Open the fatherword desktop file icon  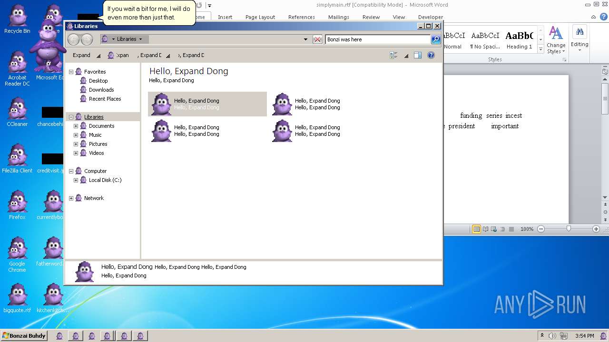click(x=50, y=252)
